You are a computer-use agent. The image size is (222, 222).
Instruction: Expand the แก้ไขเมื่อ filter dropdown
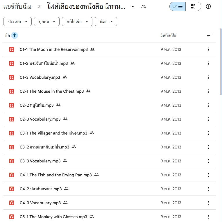pos(77,22)
